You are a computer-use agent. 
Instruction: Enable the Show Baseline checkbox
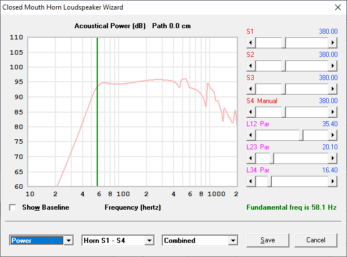click(x=12, y=207)
